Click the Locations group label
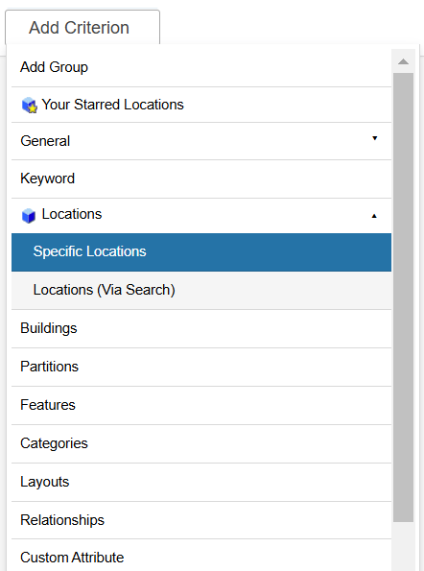This screenshot has width=424, height=571. click(x=72, y=214)
